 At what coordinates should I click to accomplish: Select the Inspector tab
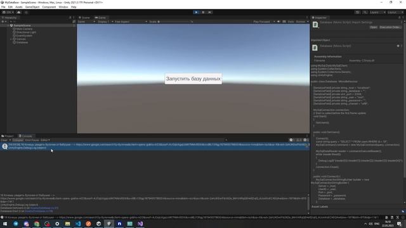point(319,18)
